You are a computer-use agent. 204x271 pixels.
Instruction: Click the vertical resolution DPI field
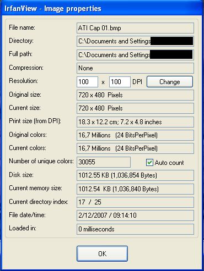(120, 82)
